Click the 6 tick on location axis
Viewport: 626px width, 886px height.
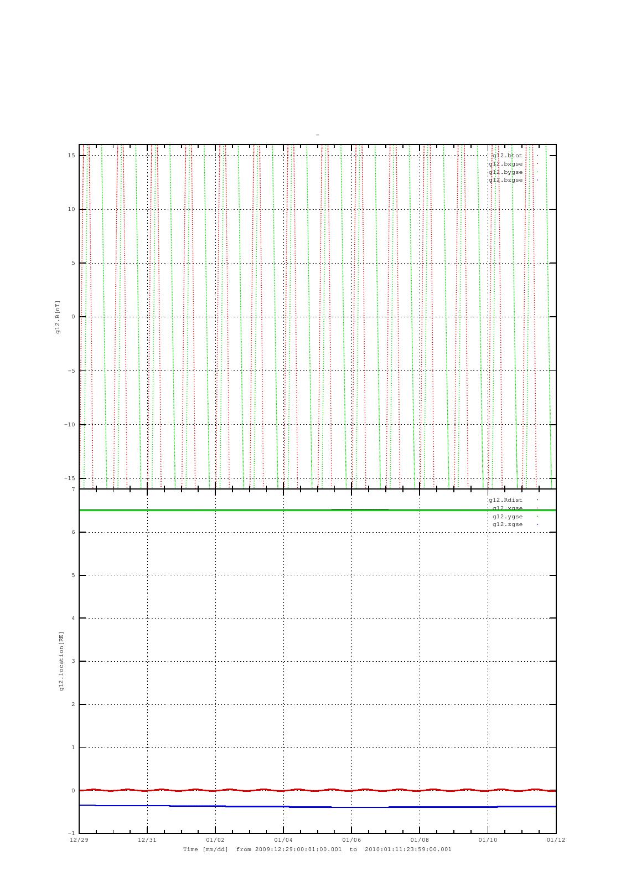point(73,532)
